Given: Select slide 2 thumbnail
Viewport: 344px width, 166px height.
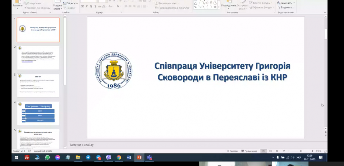Looking at the screenshot, I should click(x=38, y=58).
